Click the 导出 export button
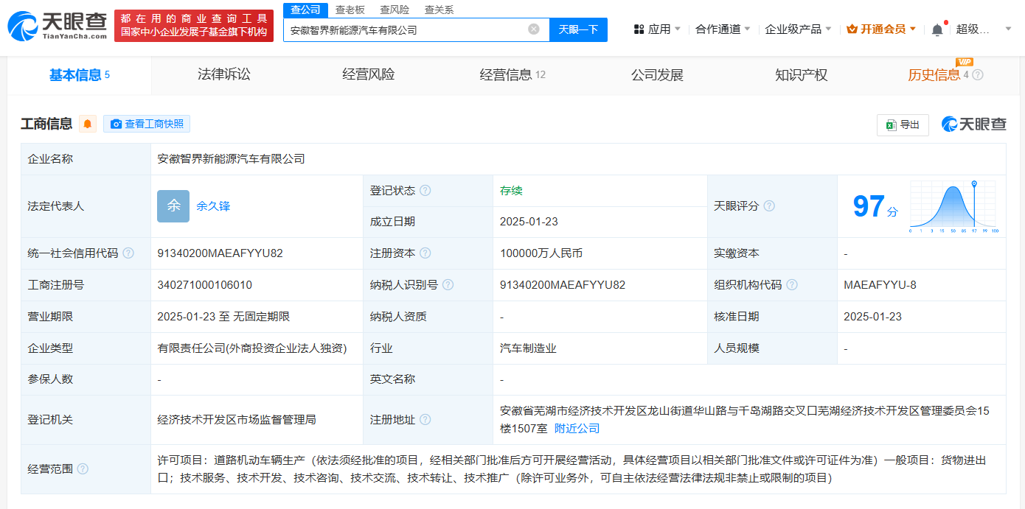Image resolution: width=1025 pixels, height=509 pixels. 903,124
